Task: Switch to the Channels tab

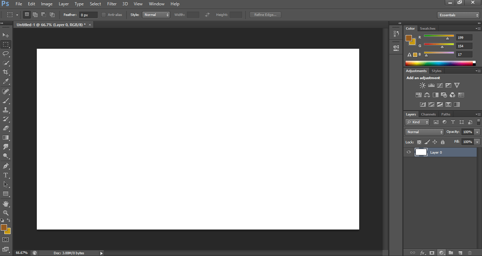Action: (x=428, y=114)
